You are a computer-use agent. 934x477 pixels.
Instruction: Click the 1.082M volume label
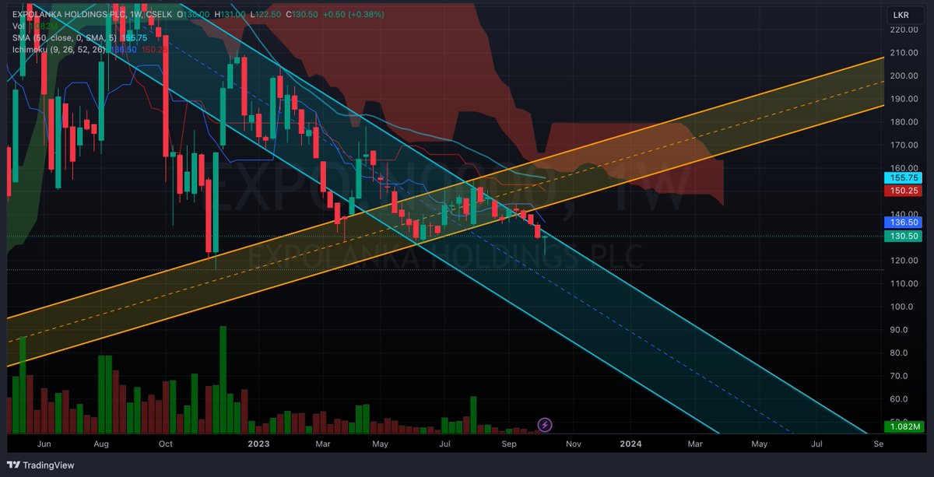point(904,426)
